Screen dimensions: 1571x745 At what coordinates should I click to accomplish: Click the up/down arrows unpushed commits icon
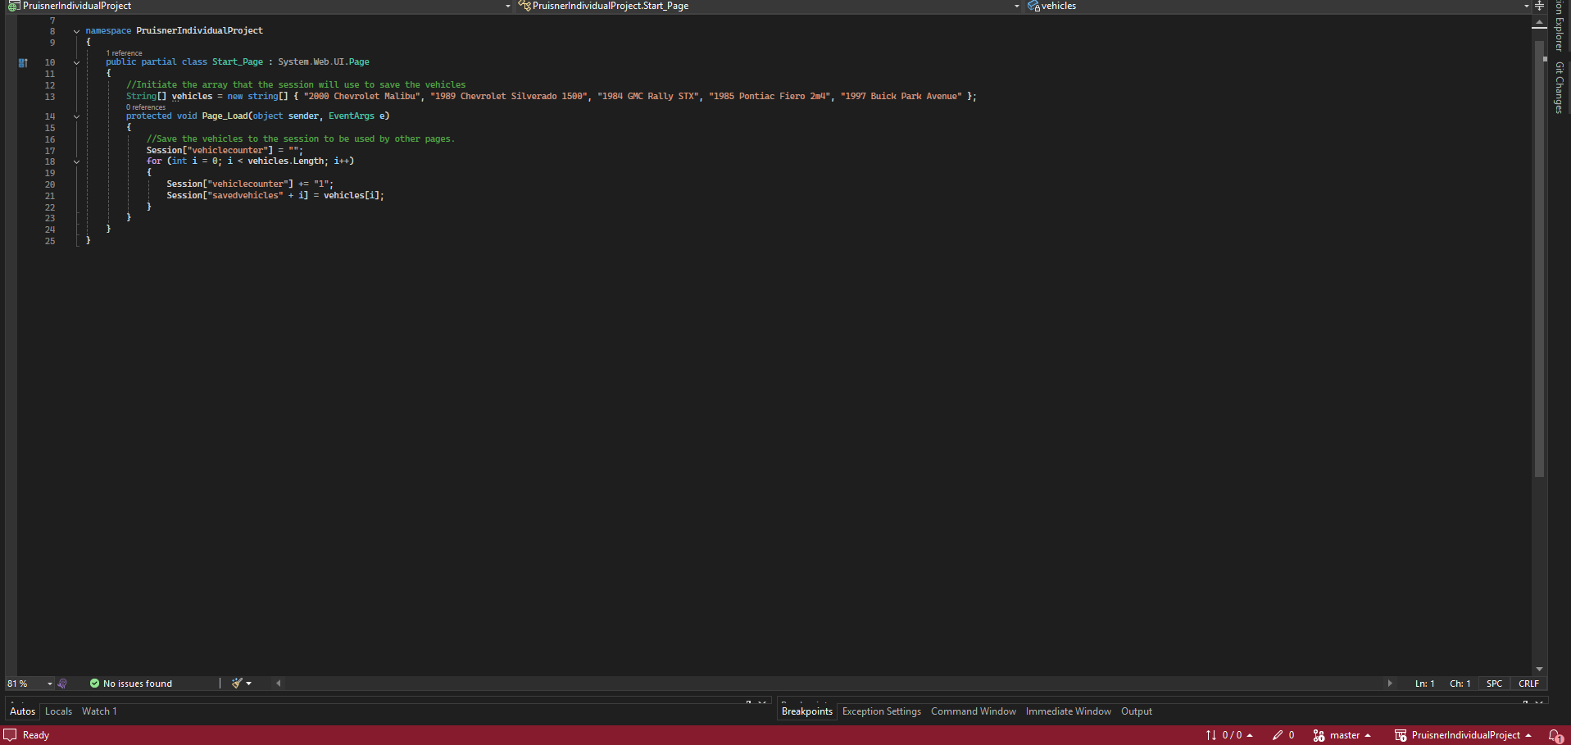pos(1211,735)
